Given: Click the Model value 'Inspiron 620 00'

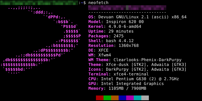Looking at the screenshot, I should click(125, 22).
